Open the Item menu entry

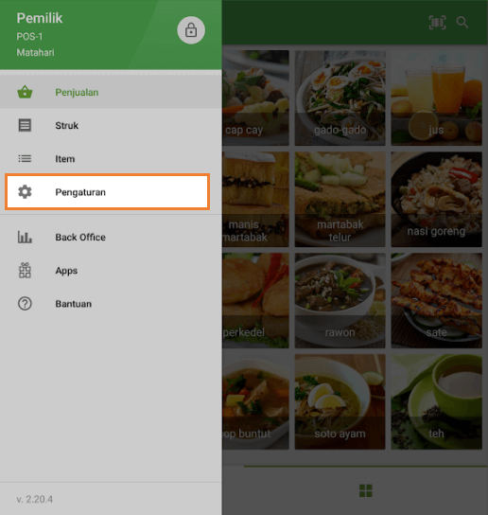click(x=111, y=159)
